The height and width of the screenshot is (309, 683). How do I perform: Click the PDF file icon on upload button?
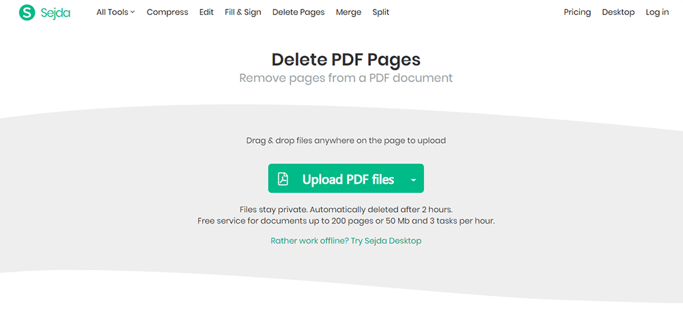283,179
